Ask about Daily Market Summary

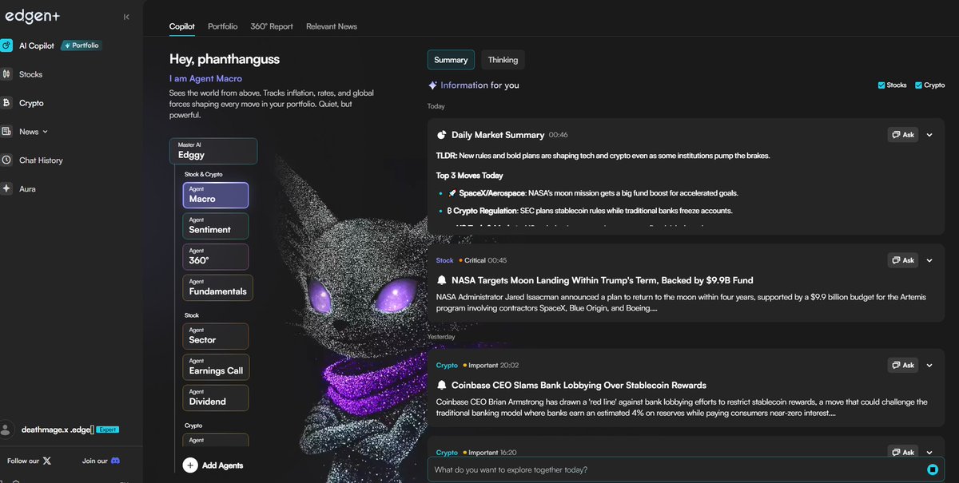tap(903, 135)
